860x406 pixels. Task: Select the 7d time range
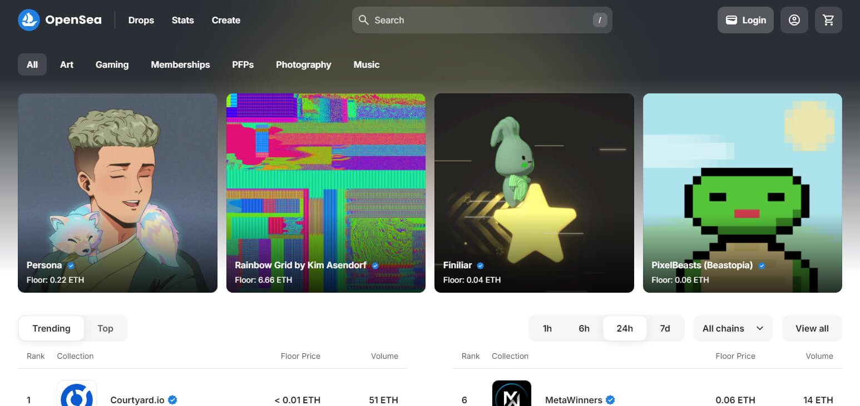[665, 328]
